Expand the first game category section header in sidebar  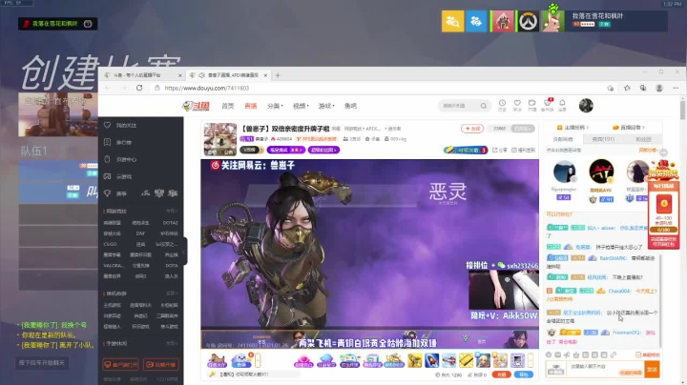pos(140,212)
